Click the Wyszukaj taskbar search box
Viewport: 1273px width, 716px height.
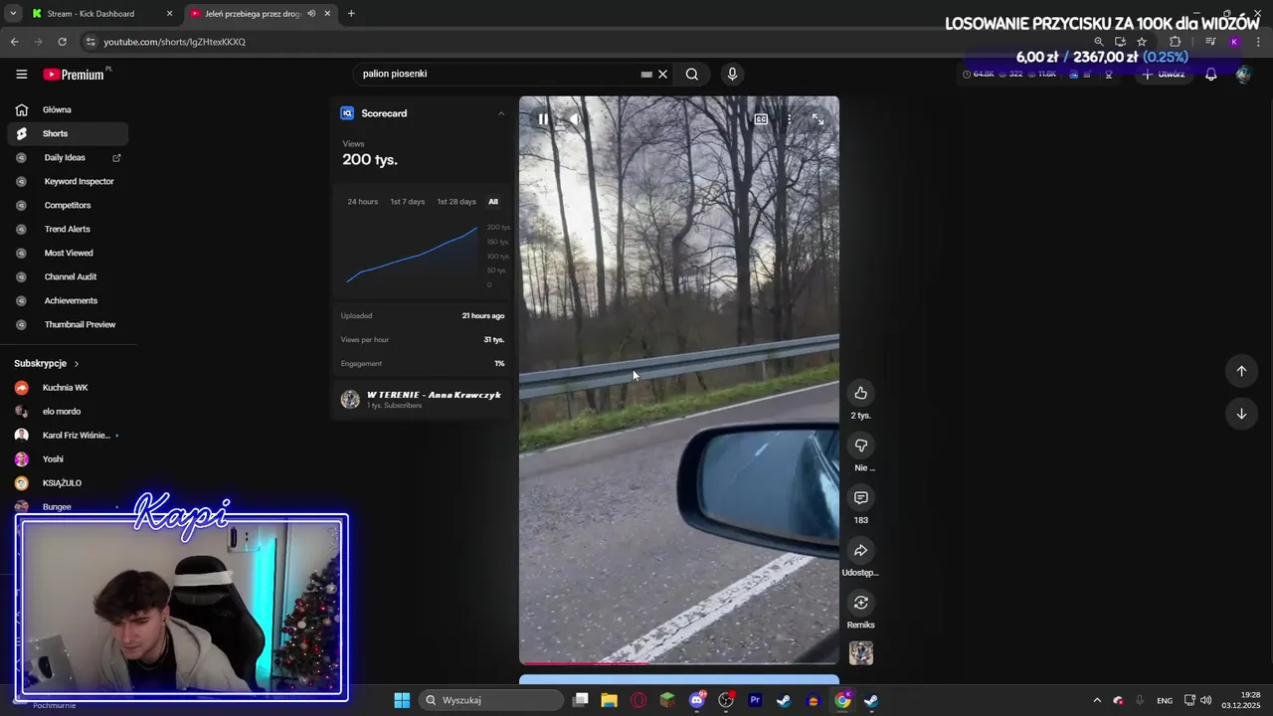[491, 700]
